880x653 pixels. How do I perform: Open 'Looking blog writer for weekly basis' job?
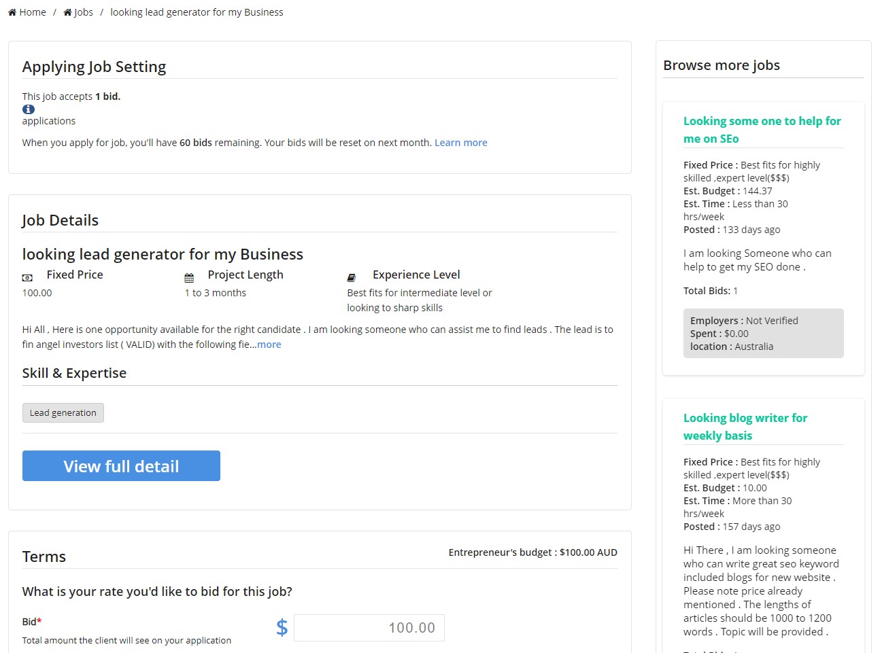(x=745, y=427)
